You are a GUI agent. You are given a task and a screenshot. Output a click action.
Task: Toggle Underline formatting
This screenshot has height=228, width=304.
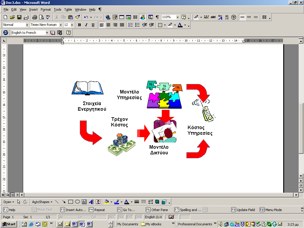(x=93, y=25)
